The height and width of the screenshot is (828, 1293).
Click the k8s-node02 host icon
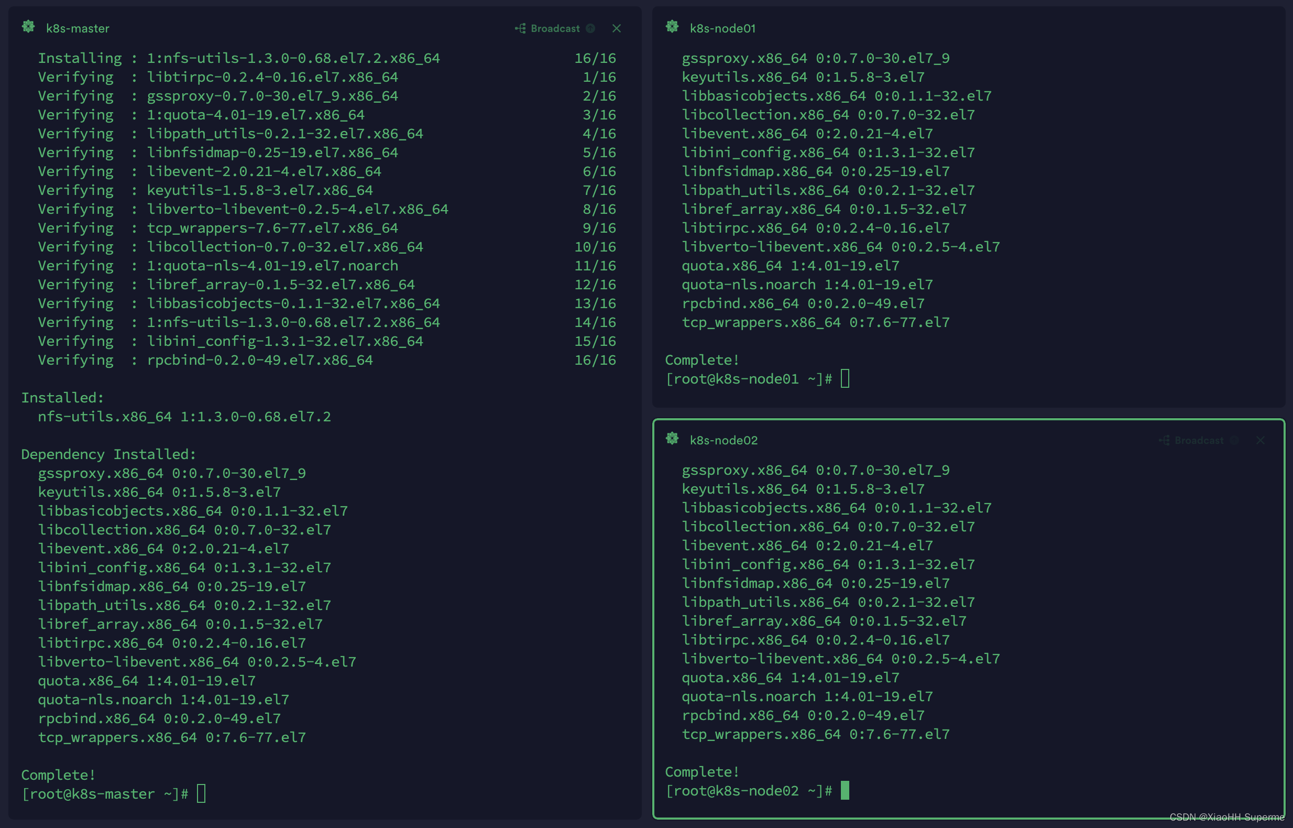pos(672,439)
